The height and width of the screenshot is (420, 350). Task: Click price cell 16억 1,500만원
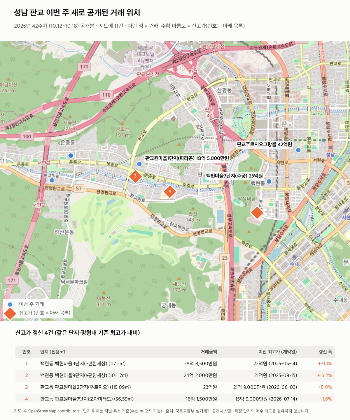[202, 399]
